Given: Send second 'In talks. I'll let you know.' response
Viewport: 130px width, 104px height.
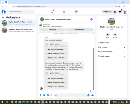Looking at the screenshot, I should (x=56, y=83).
